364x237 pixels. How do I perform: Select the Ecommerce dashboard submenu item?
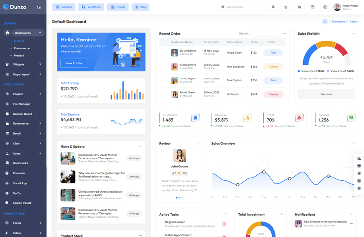pyautogui.click(x=22, y=48)
